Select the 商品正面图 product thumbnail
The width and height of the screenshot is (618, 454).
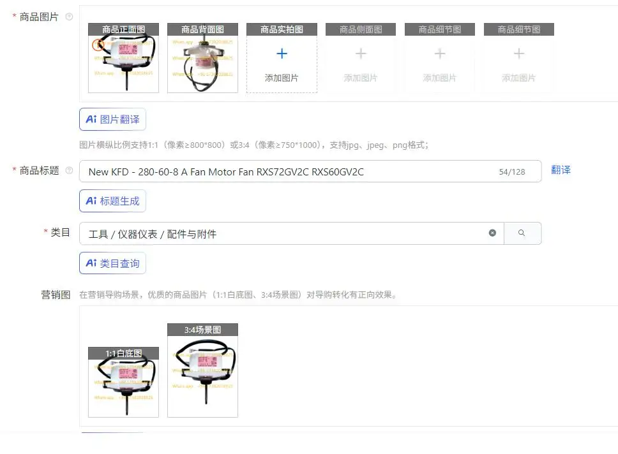pos(123,58)
